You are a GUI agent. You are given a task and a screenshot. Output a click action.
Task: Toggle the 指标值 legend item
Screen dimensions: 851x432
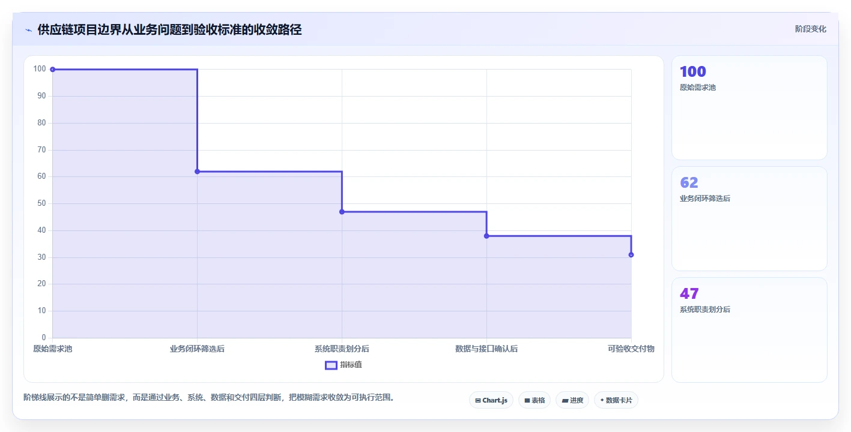(344, 365)
